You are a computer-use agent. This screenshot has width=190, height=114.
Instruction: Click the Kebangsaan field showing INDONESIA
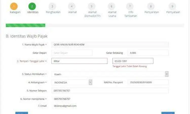[72, 82]
